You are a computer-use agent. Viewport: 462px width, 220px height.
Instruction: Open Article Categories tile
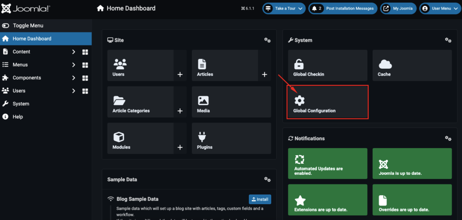click(x=141, y=102)
